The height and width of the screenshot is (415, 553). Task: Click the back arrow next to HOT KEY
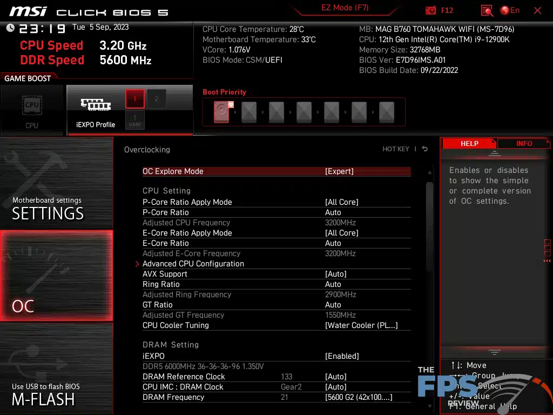(425, 149)
